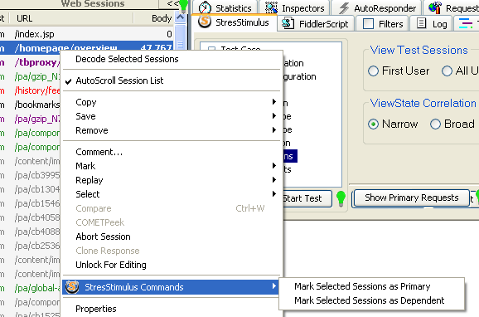This screenshot has width=479, height=317.
Task: Click the StresStimulus orange S icon
Action: (x=205, y=22)
